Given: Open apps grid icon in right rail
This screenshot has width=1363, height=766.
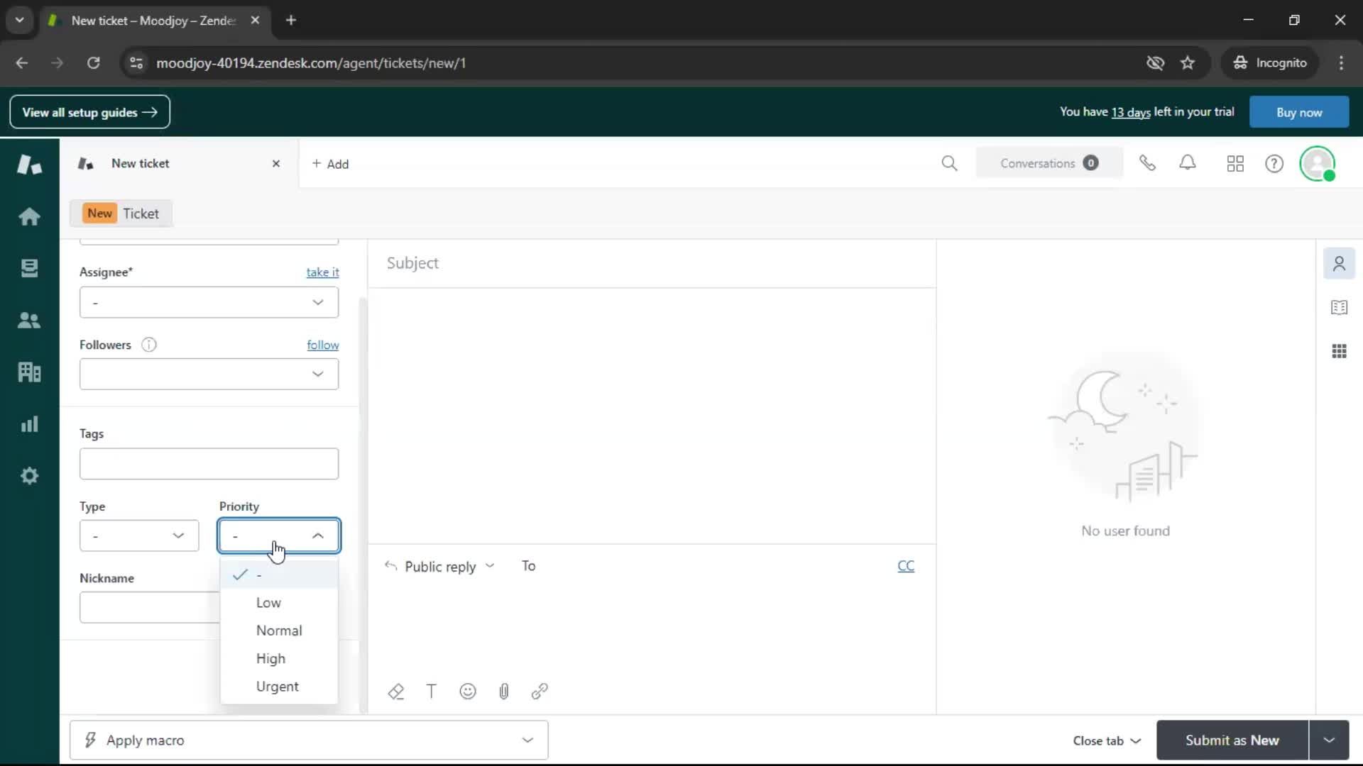Looking at the screenshot, I should pos(1339,351).
